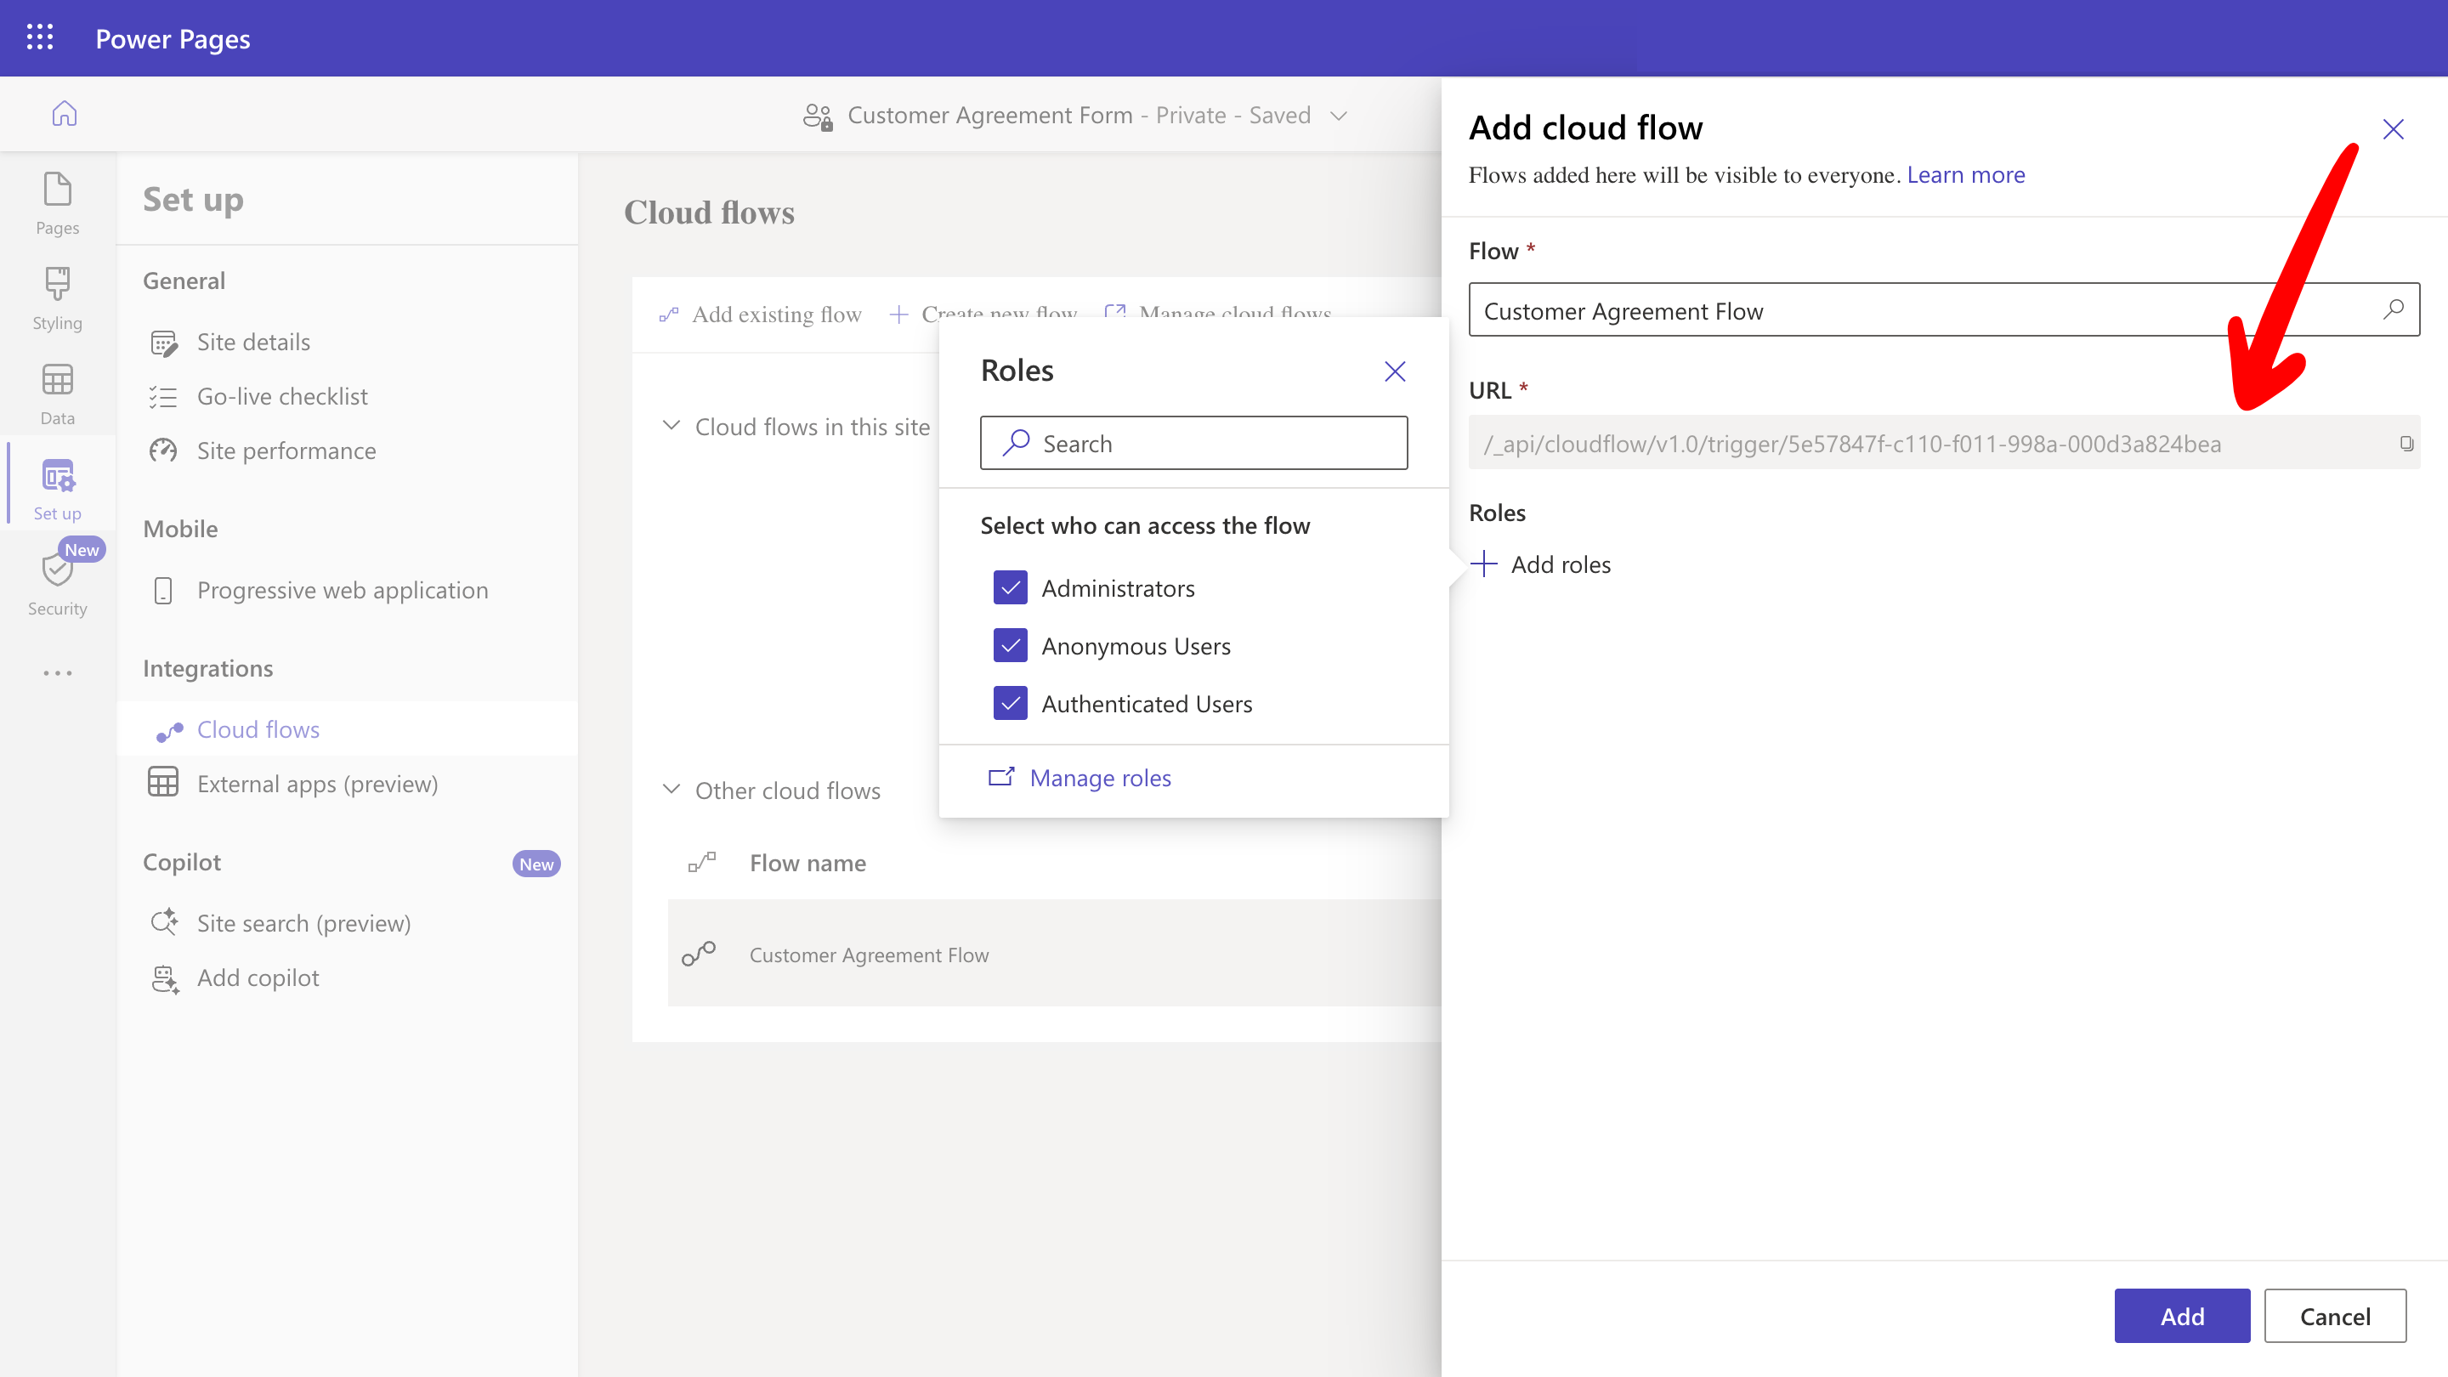Copy the flow URL with copy icon

(x=2406, y=444)
